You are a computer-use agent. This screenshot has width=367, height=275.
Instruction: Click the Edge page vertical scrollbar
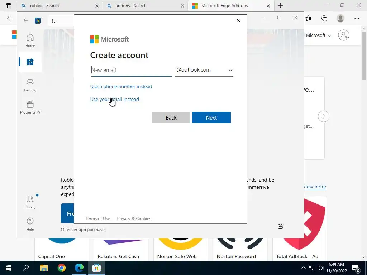364,56
